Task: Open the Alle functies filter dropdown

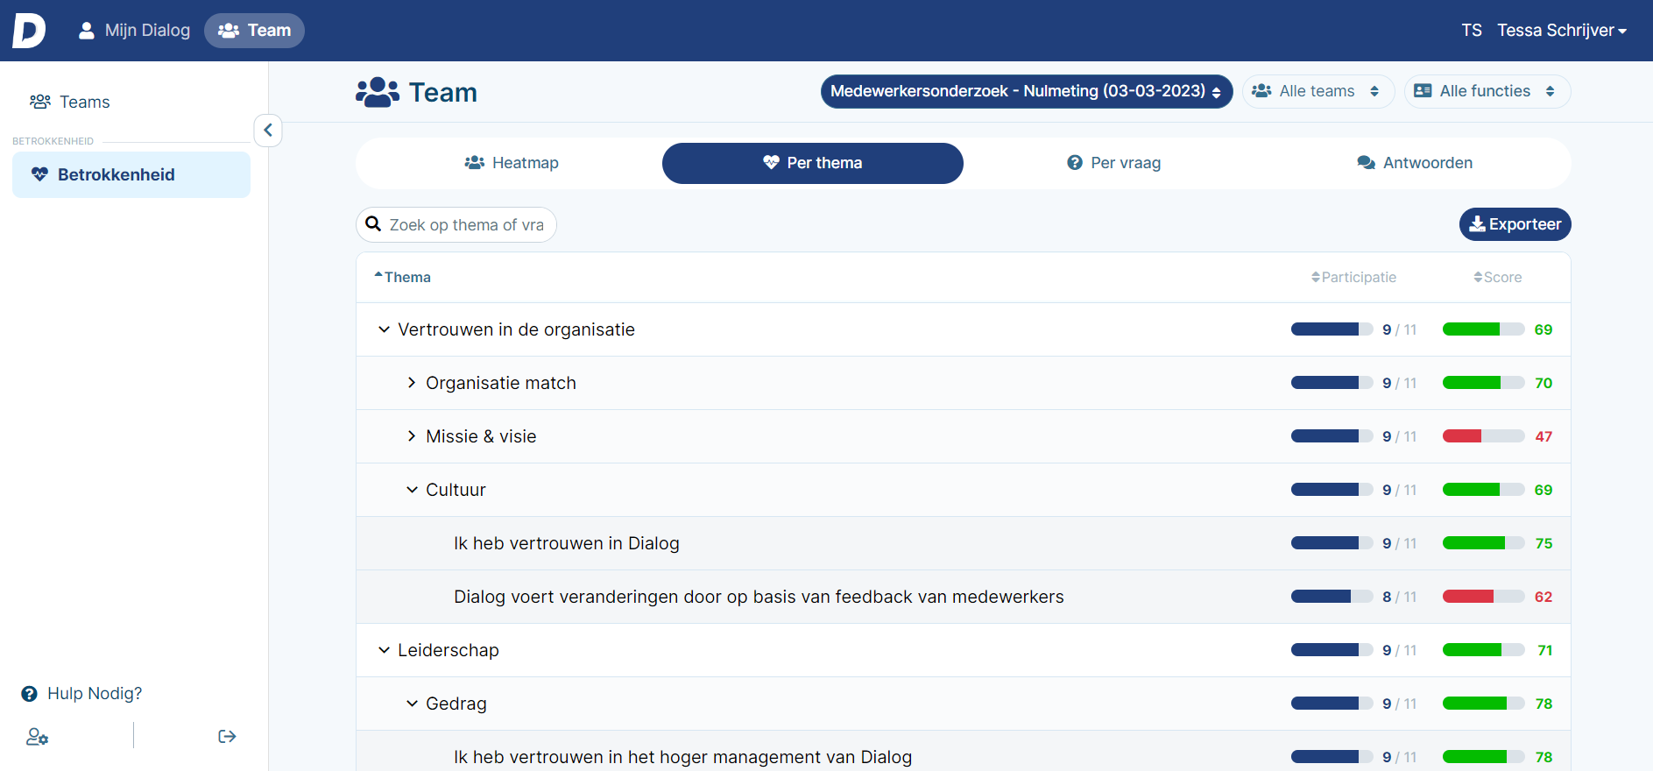Action: pyautogui.click(x=1487, y=91)
